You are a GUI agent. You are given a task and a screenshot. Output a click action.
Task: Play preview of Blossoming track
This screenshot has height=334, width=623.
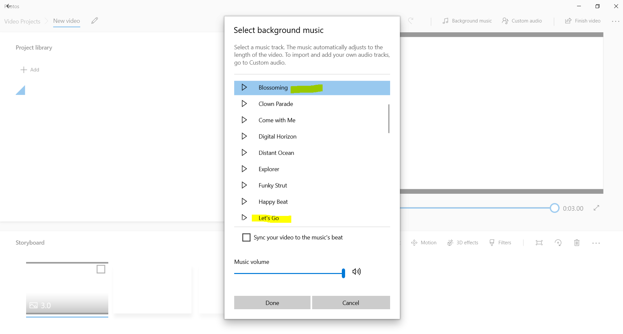point(244,87)
